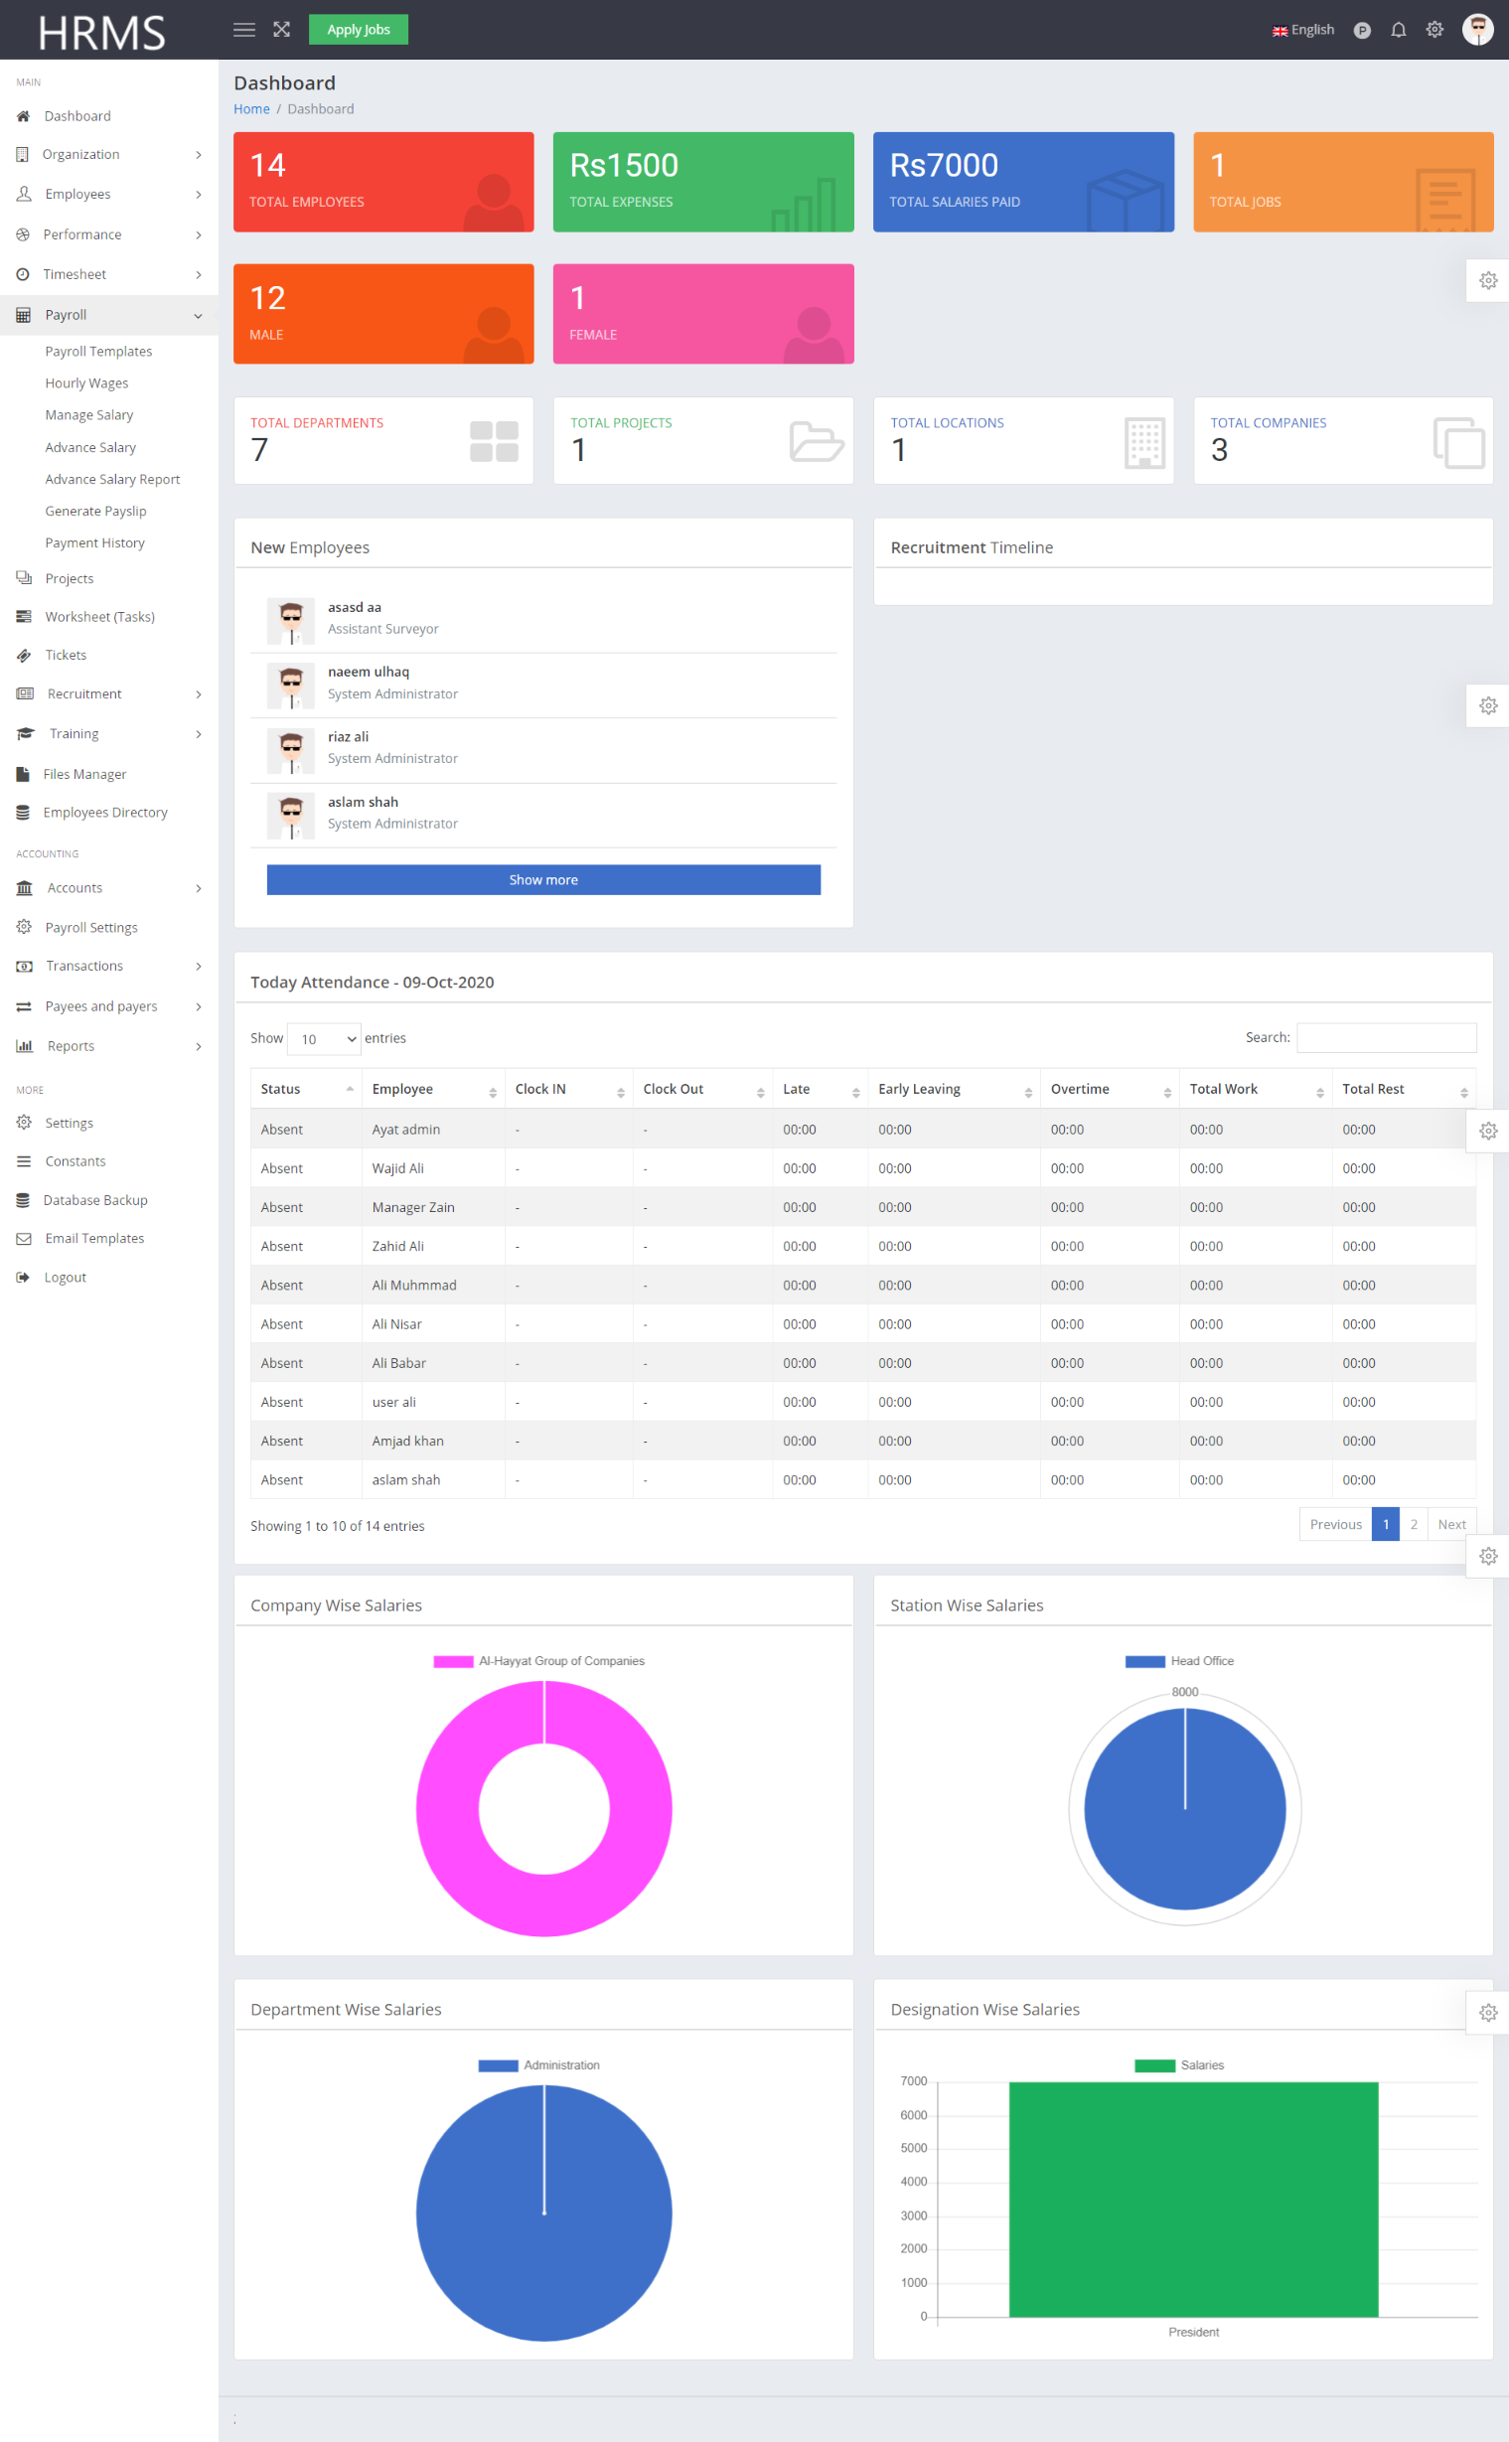Open the notifications bell icon
Screen dimensions: 1509x2442
click(1398, 30)
